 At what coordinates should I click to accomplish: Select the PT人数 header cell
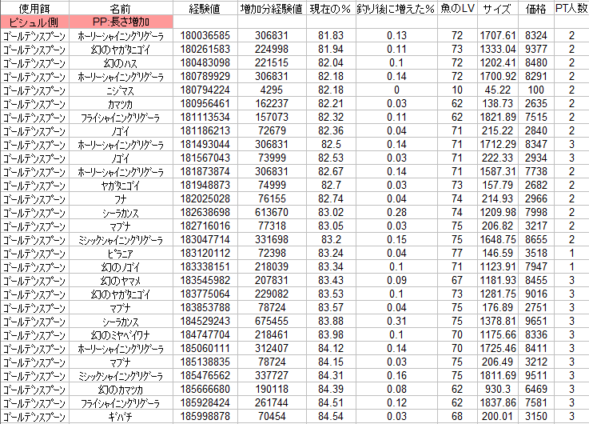coord(571,8)
